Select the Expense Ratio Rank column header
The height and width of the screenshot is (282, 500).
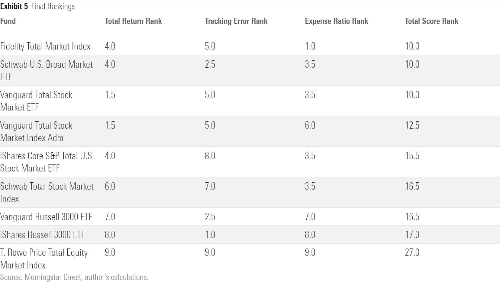(x=336, y=21)
